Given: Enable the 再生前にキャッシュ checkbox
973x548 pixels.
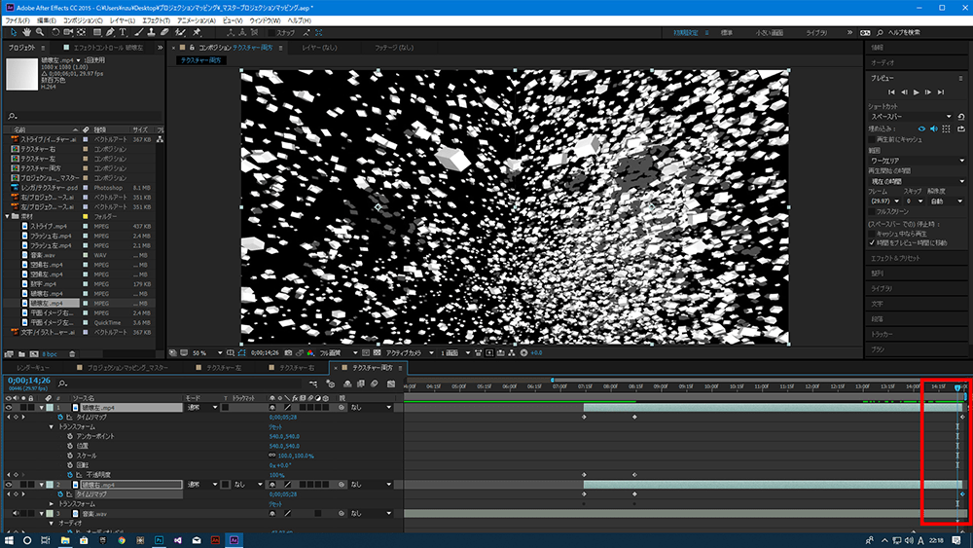Looking at the screenshot, I should point(872,139).
